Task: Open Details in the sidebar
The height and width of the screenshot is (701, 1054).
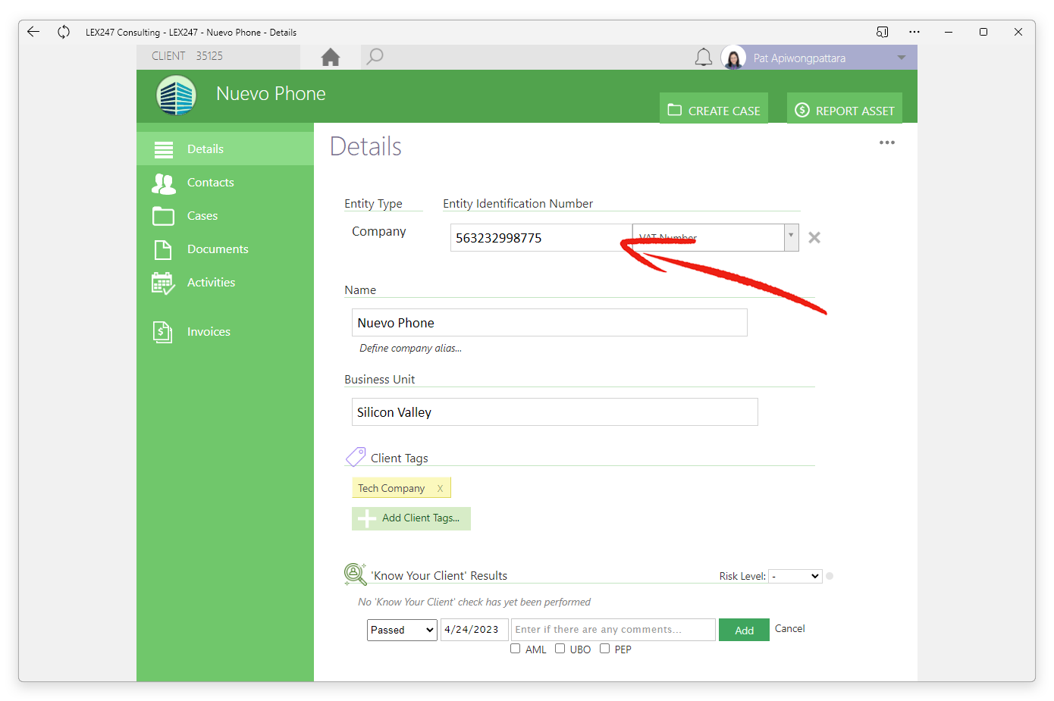Action: [x=225, y=149]
